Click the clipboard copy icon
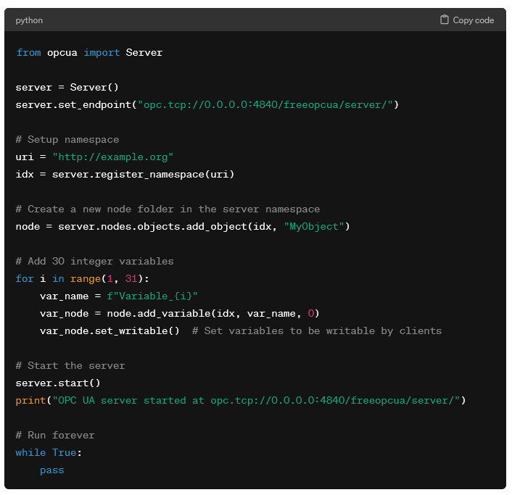Viewport: 512px width, 495px height. point(444,20)
